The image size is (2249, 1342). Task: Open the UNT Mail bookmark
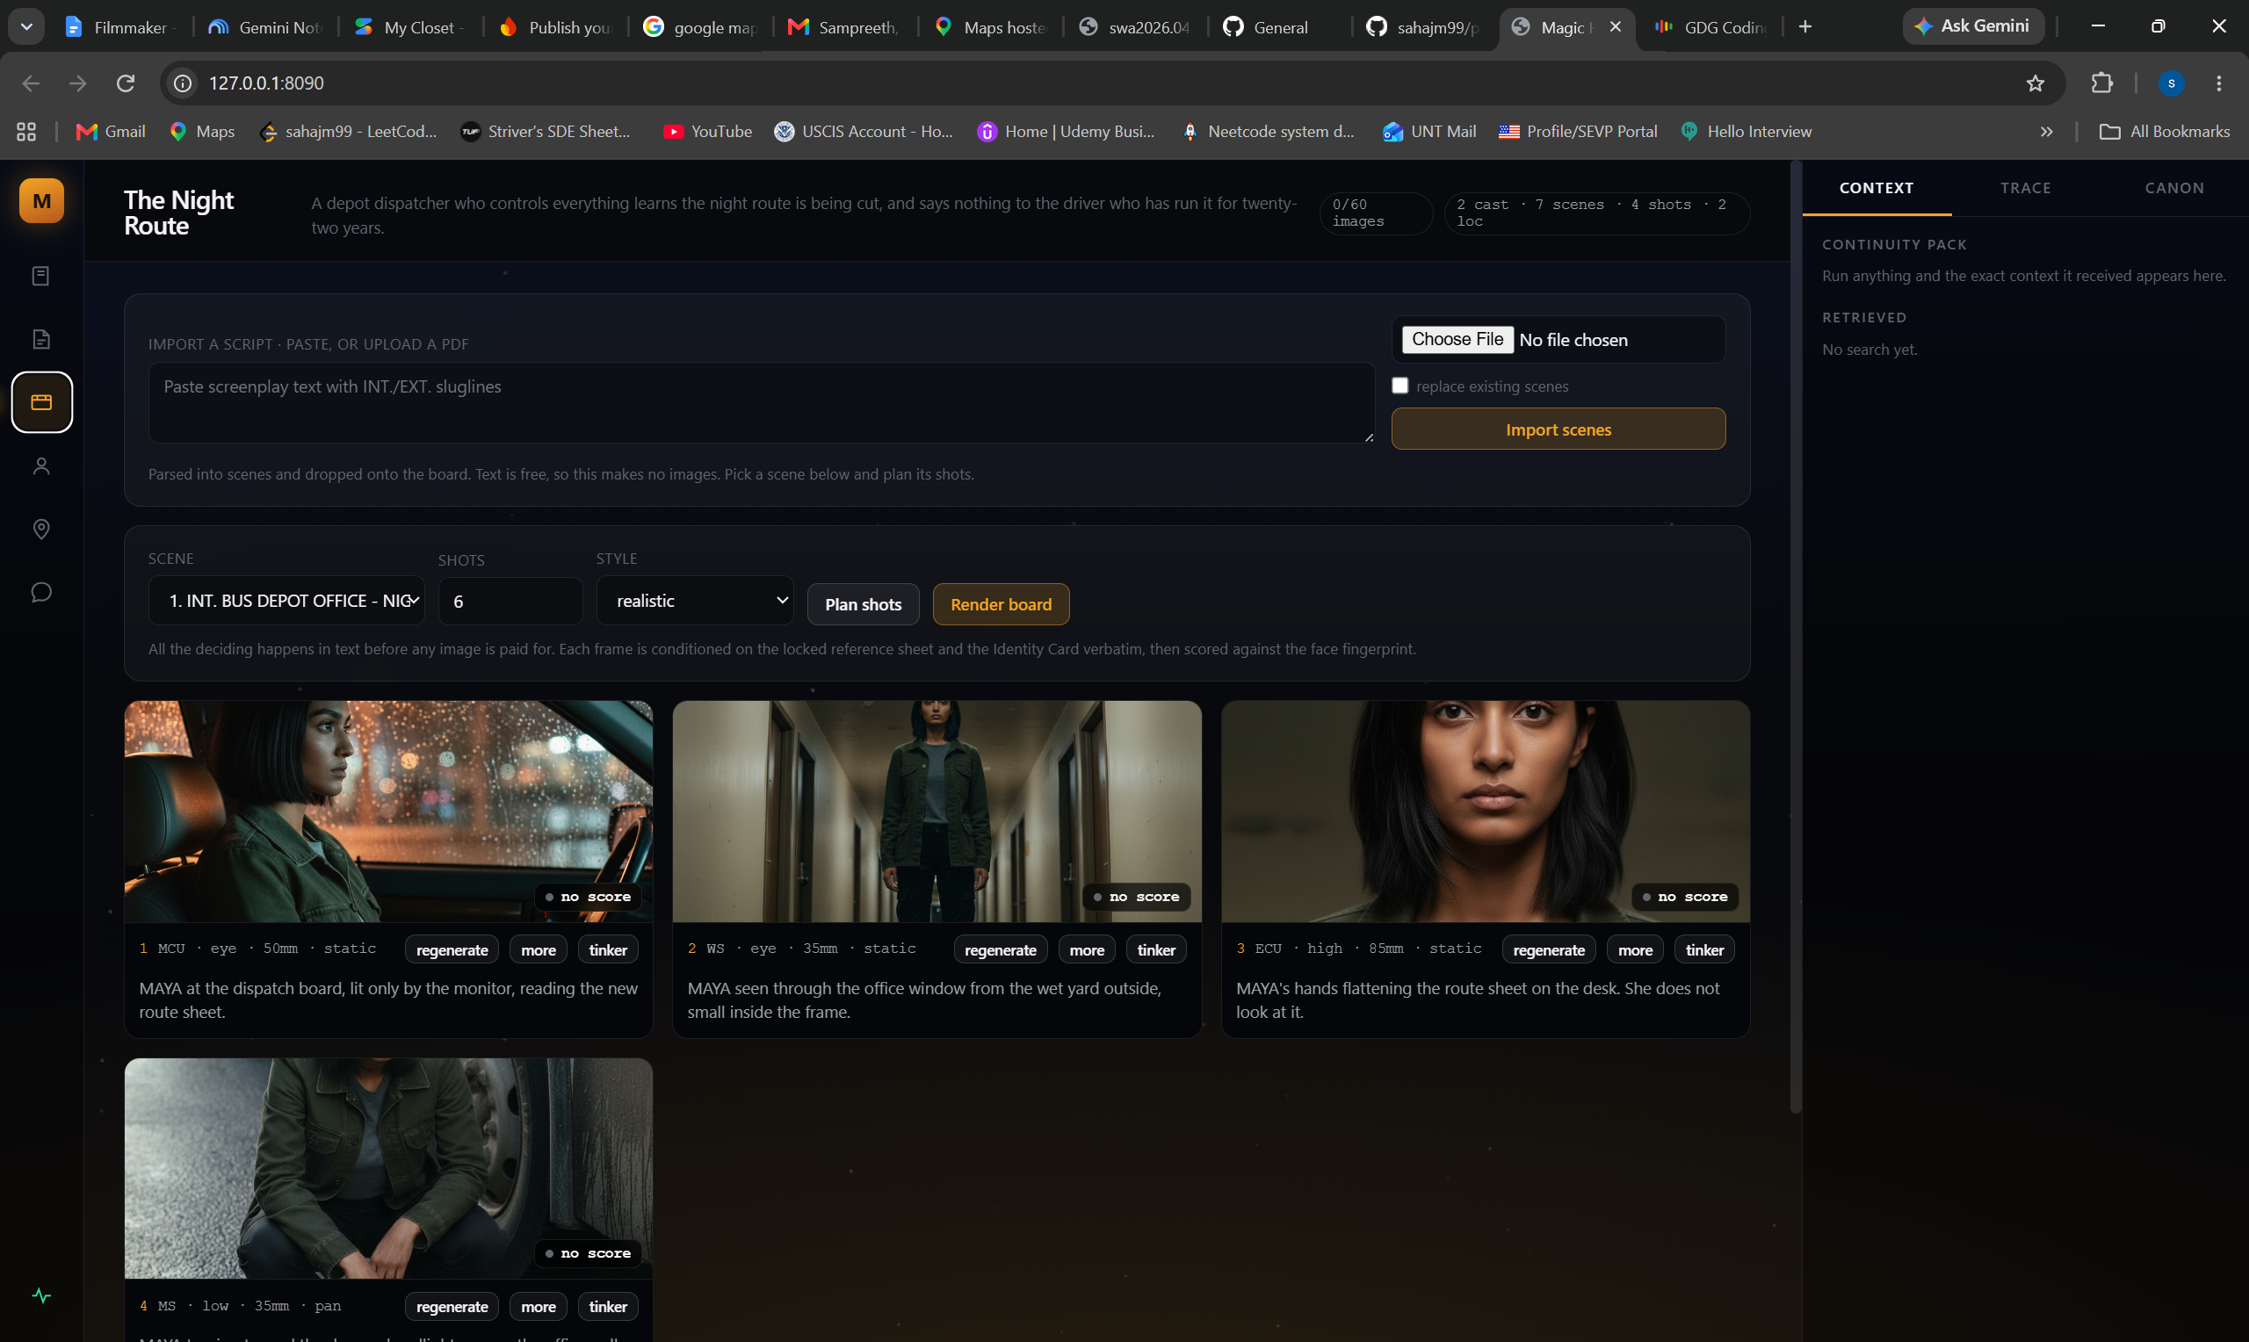pos(1428,132)
